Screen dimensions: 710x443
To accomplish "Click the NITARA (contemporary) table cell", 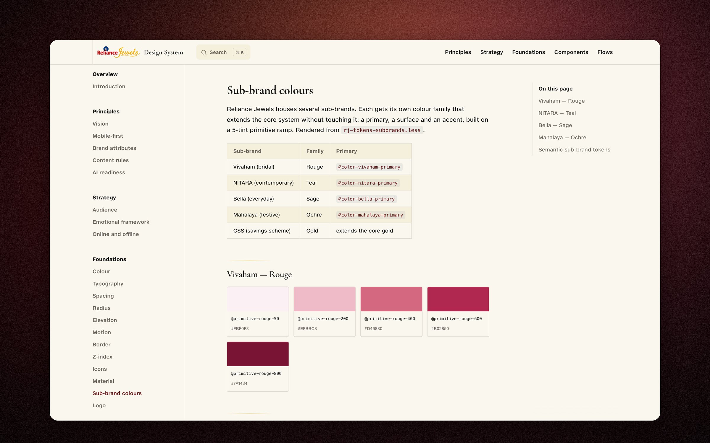I will (263, 183).
